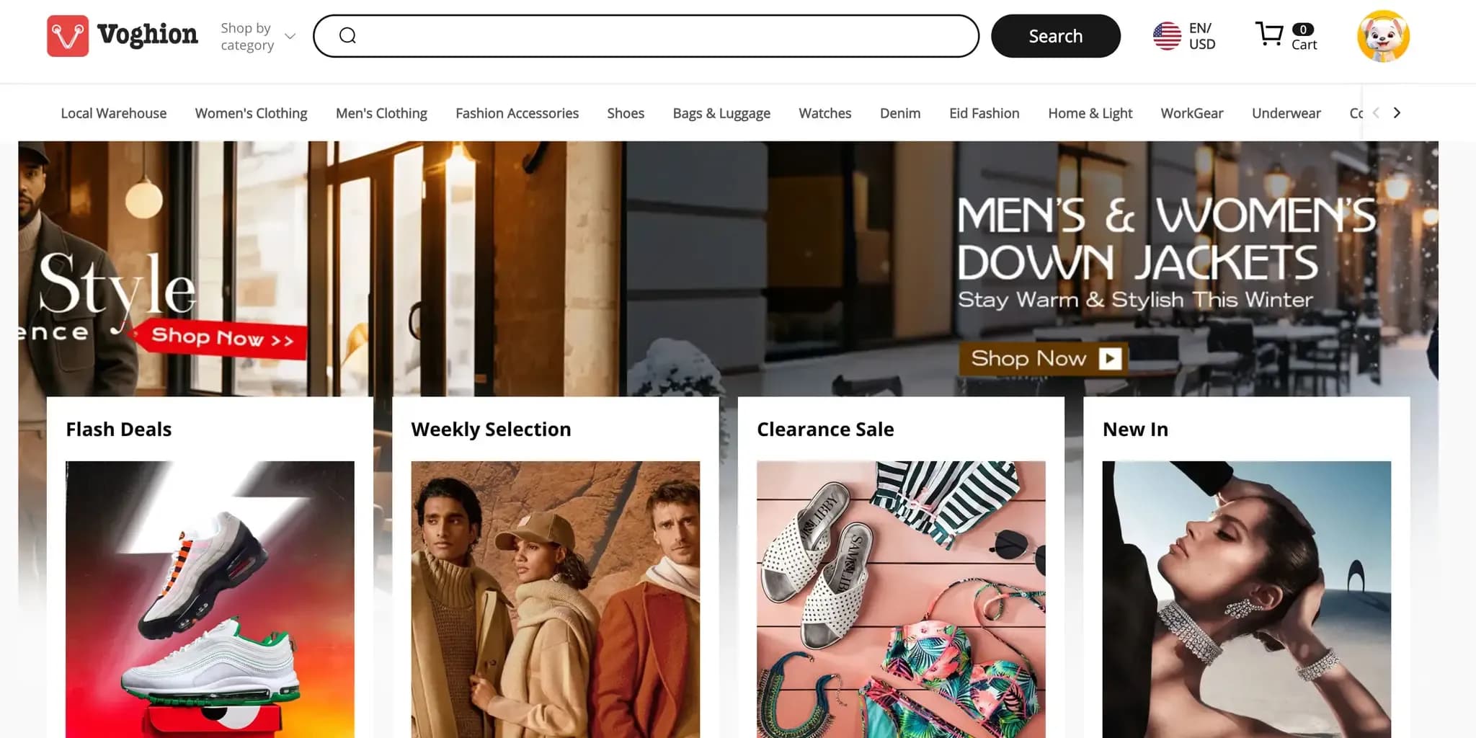Open the Eid Fashion category
The height and width of the screenshot is (738, 1476).
(x=984, y=113)
